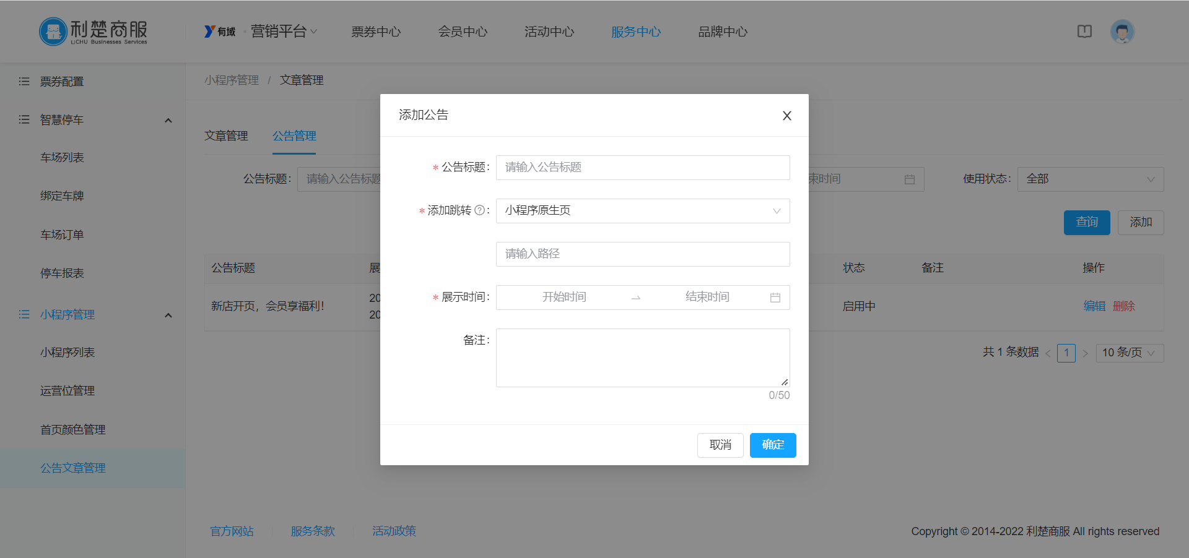Click the 小程序管理 breadcrumb
1189x558 pixels.
232,80
